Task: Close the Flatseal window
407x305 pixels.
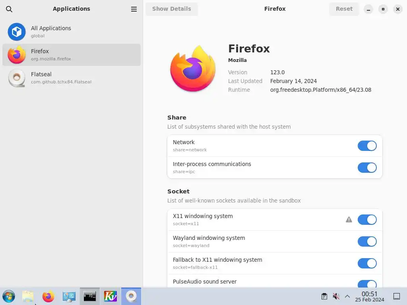Action: pyautogui.click(x=397, y=9)
